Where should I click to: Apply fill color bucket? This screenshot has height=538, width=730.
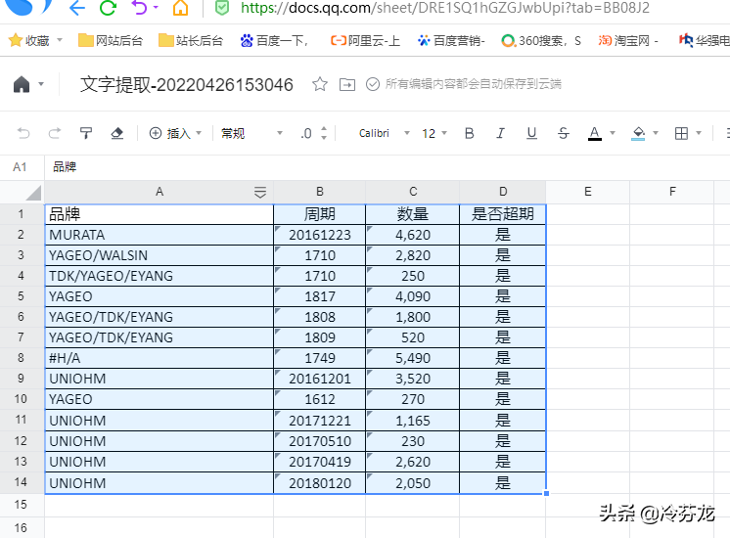(638, 134)
